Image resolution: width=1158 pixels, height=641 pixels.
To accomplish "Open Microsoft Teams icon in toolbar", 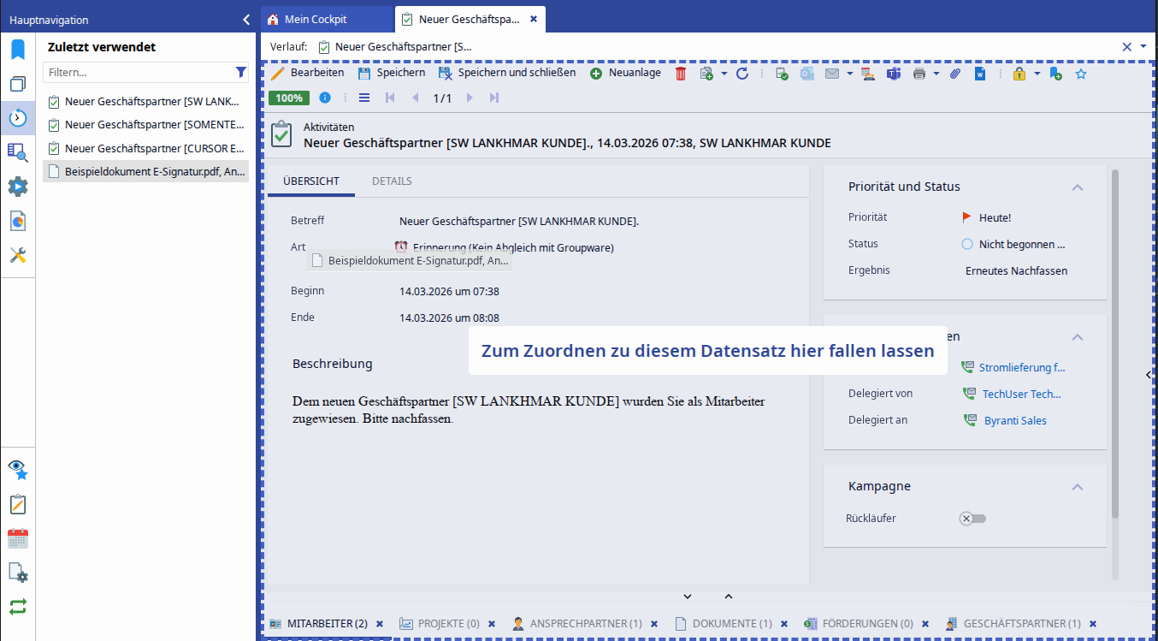I will (x=894, y=74).
